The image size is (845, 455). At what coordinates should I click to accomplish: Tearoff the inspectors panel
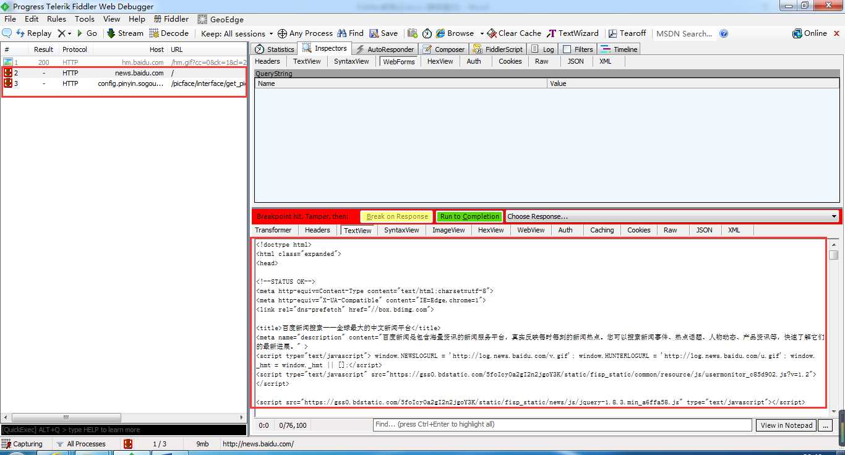point(627,33)
